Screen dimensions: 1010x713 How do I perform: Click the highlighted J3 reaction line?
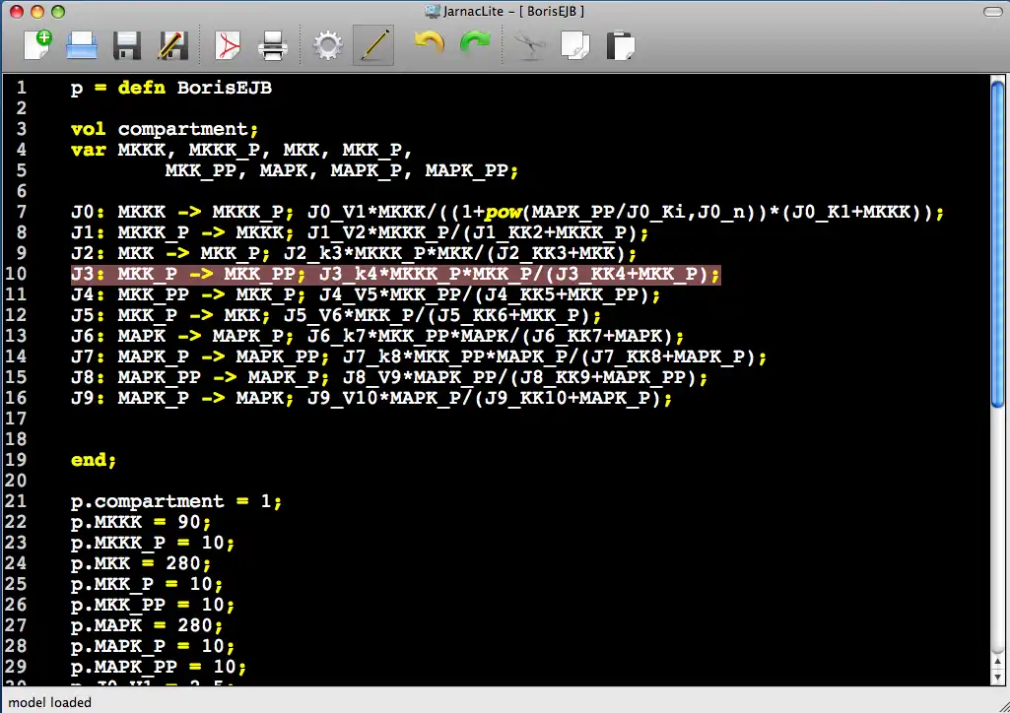(x=395, y=274)
